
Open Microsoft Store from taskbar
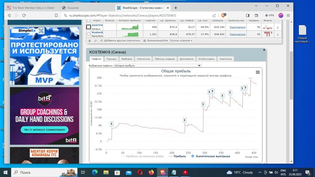[x=117, y=173]
